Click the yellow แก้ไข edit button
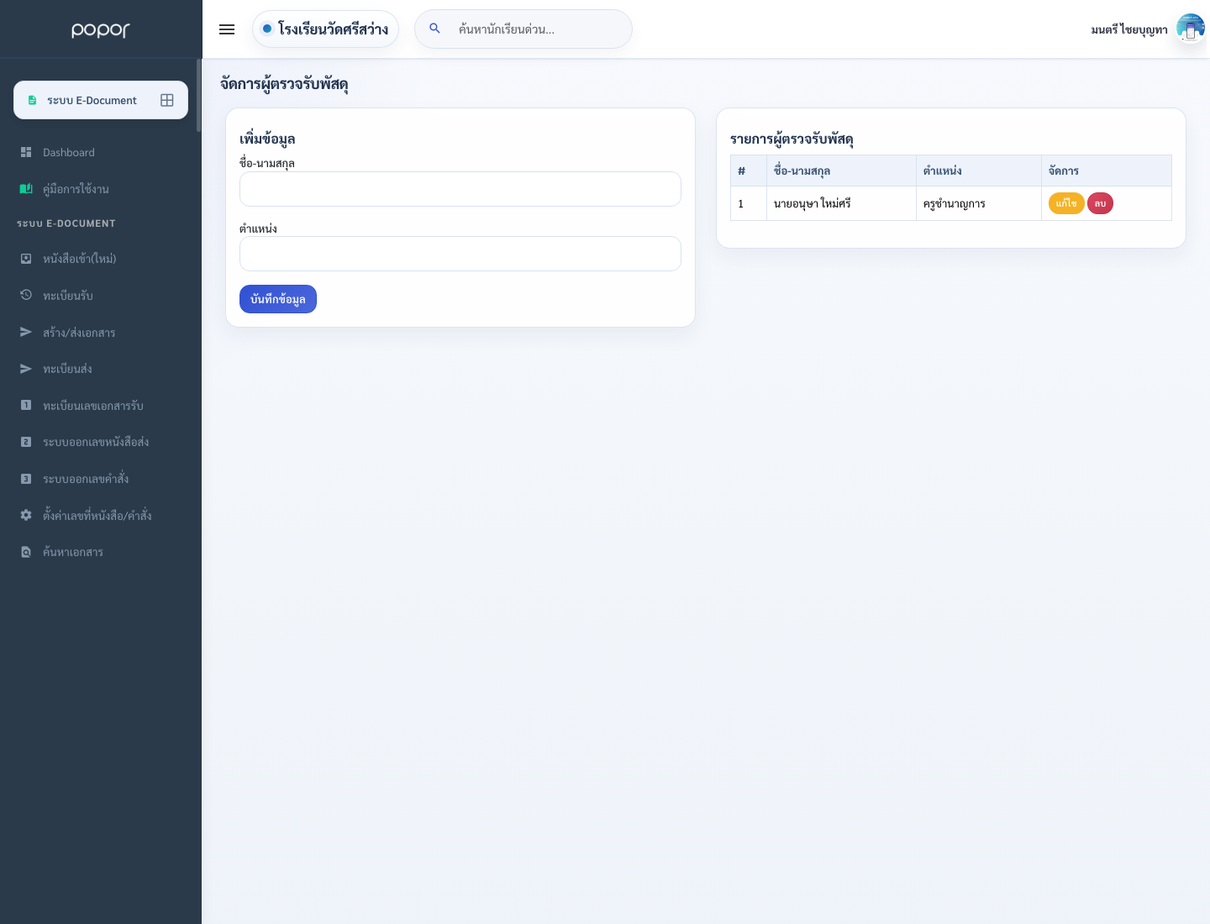1210x924 pixels. [1066, 203]
